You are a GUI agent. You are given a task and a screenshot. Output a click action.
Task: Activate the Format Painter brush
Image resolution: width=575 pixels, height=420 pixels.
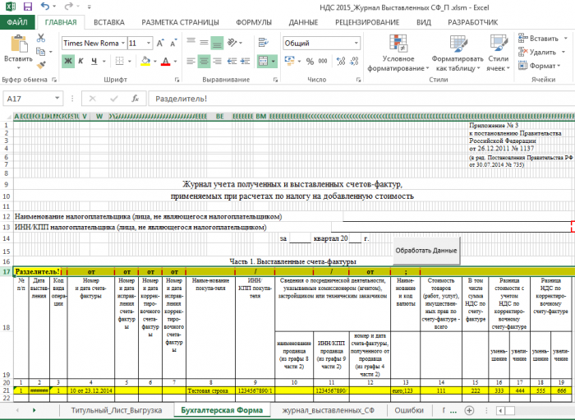click(41, 65)
